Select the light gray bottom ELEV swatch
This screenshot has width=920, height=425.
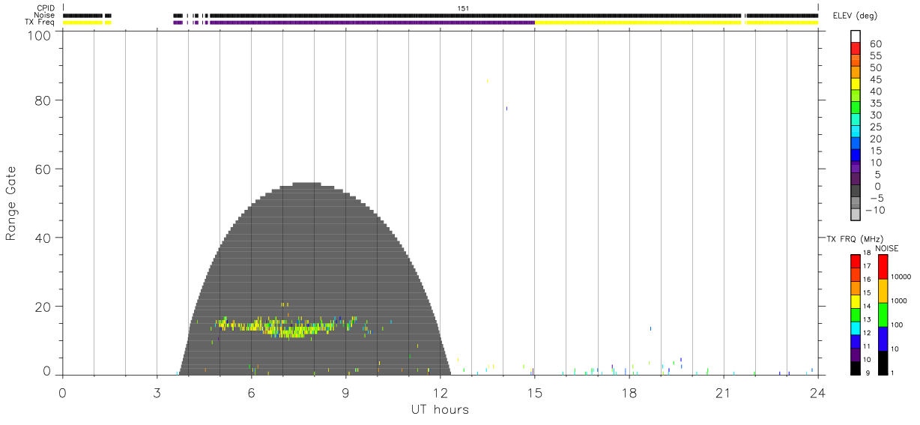pos(855,215)
